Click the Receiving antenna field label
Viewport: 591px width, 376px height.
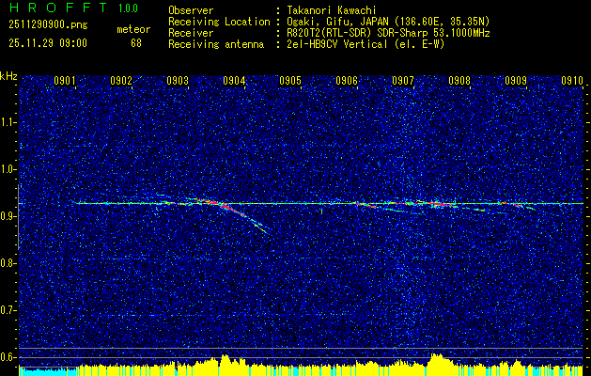[x=216, y=44]
